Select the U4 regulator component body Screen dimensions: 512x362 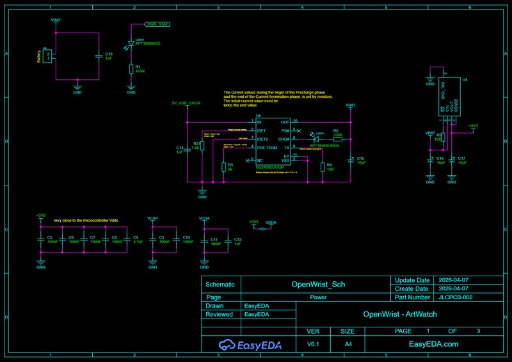449,97
